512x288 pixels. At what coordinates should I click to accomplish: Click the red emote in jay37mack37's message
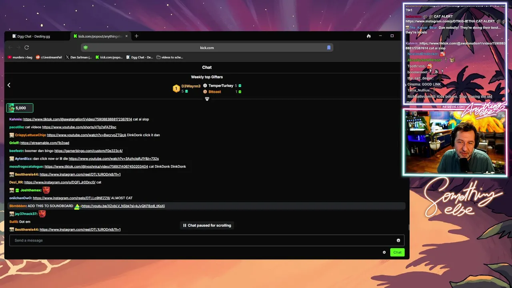pyautogui.click(x=42, y=214)
